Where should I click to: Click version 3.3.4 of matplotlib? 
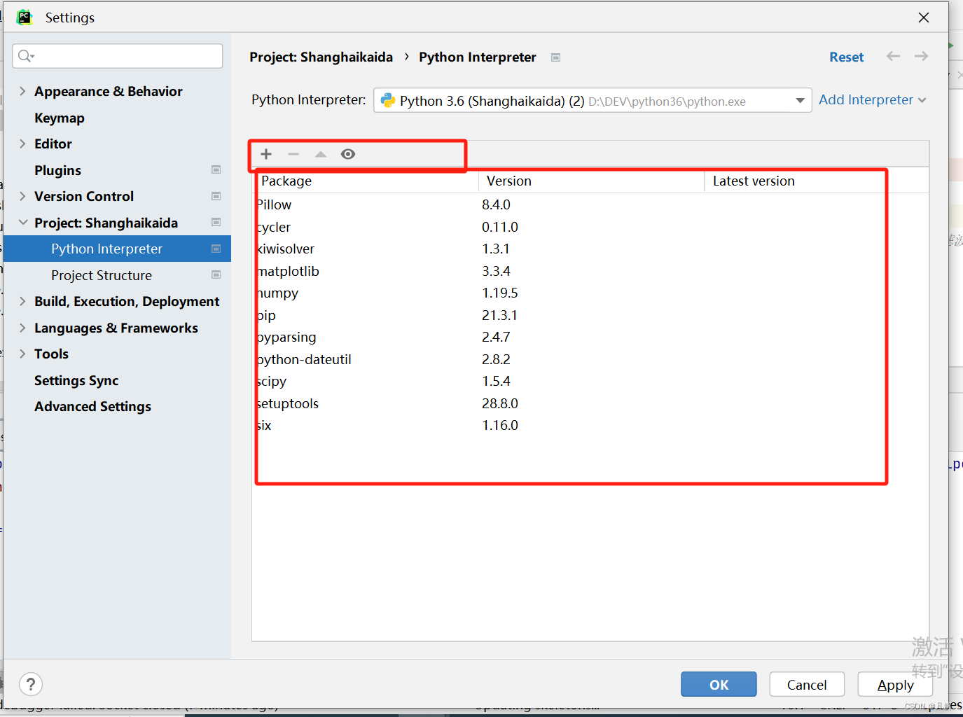tap(496, 271)
